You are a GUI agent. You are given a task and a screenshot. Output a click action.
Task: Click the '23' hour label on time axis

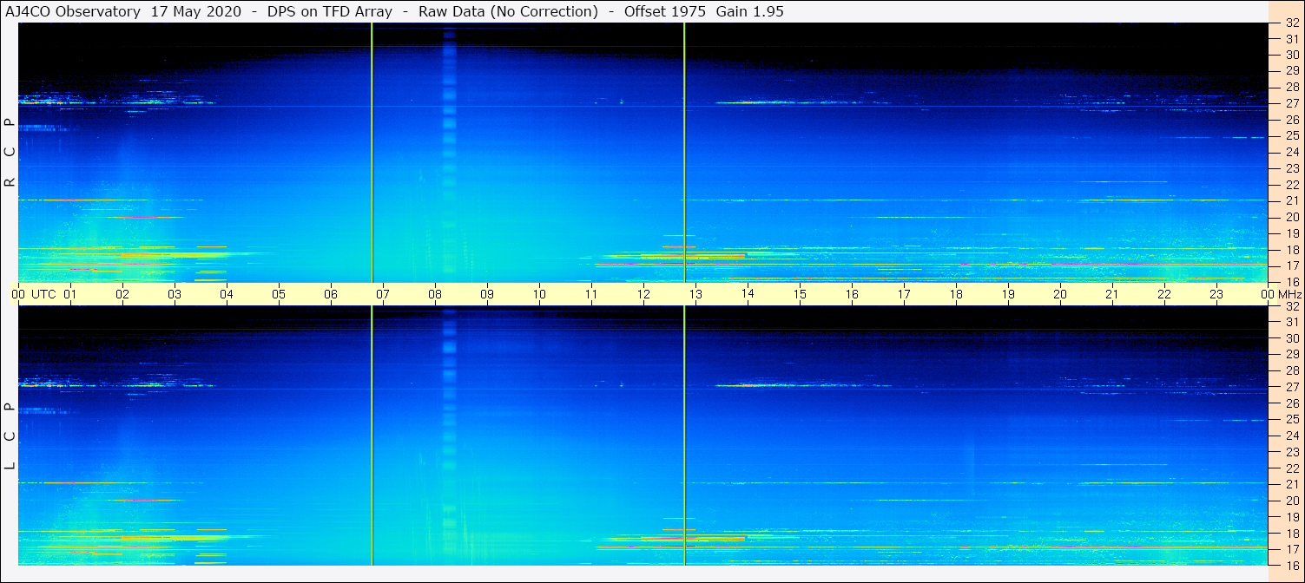coord(1216,294)
